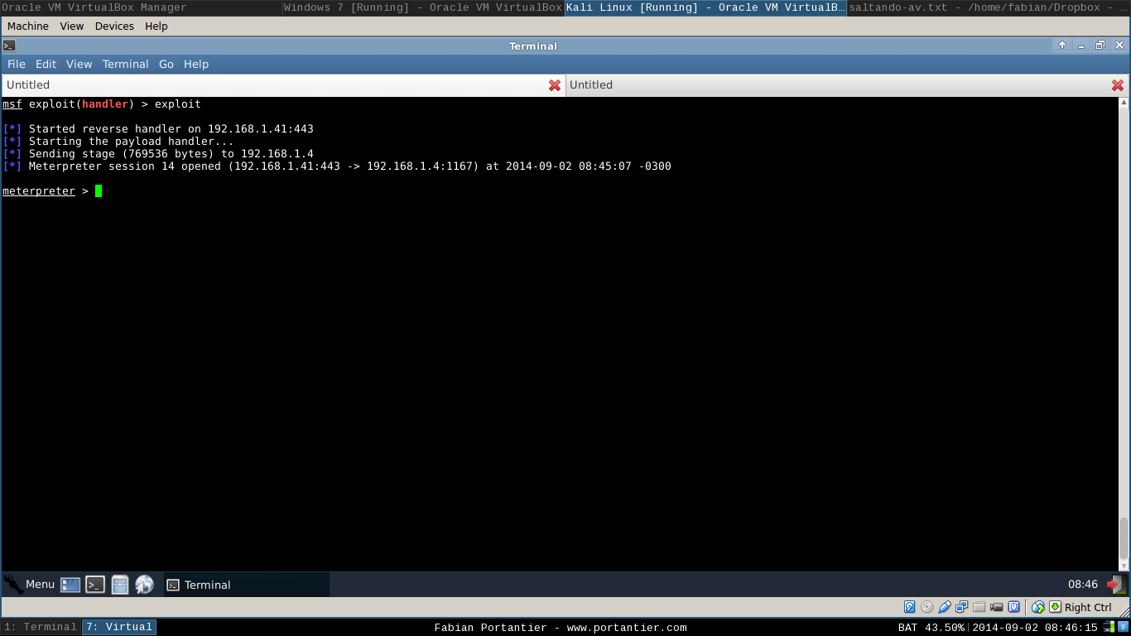Open the VirtualBox View menu beside Machine
1131x636 pixels.
click(72, 26)
